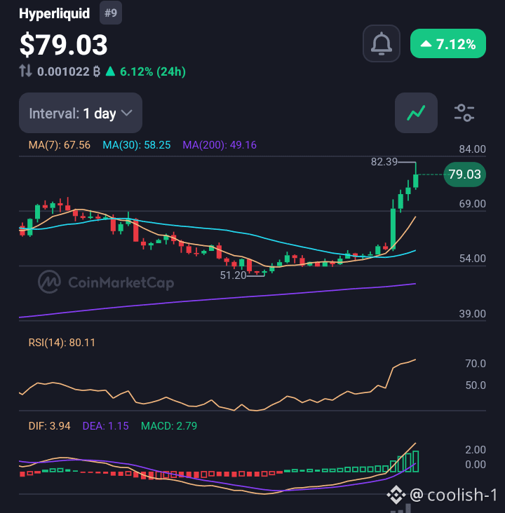Select the MA(7): 67.56 label
The width and height of the screenshot is (505, 513).
60,145
